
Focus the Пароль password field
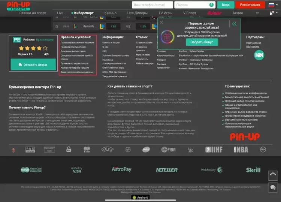(x=194, y=5)
